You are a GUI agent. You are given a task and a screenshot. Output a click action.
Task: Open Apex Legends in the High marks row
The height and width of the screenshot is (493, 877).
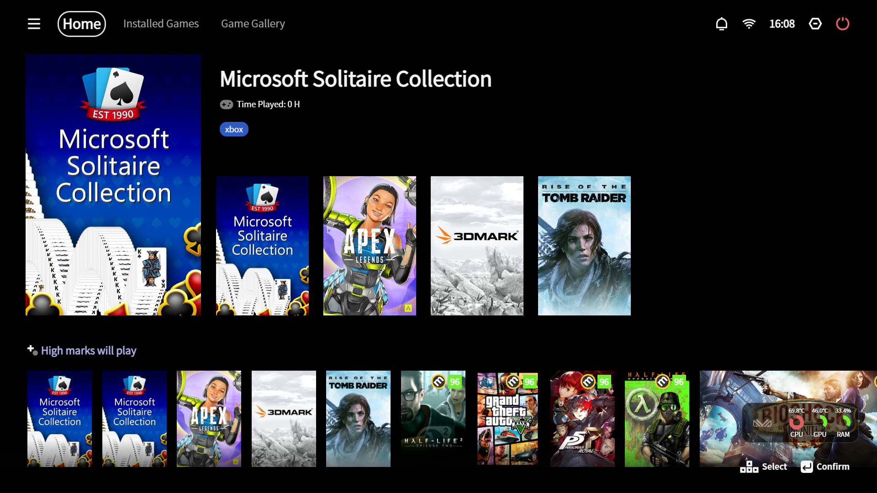[x=209, y=419]
